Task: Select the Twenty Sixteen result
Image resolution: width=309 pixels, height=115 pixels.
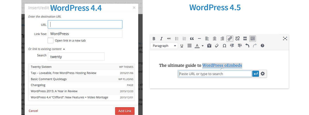Action: point(81,67)
